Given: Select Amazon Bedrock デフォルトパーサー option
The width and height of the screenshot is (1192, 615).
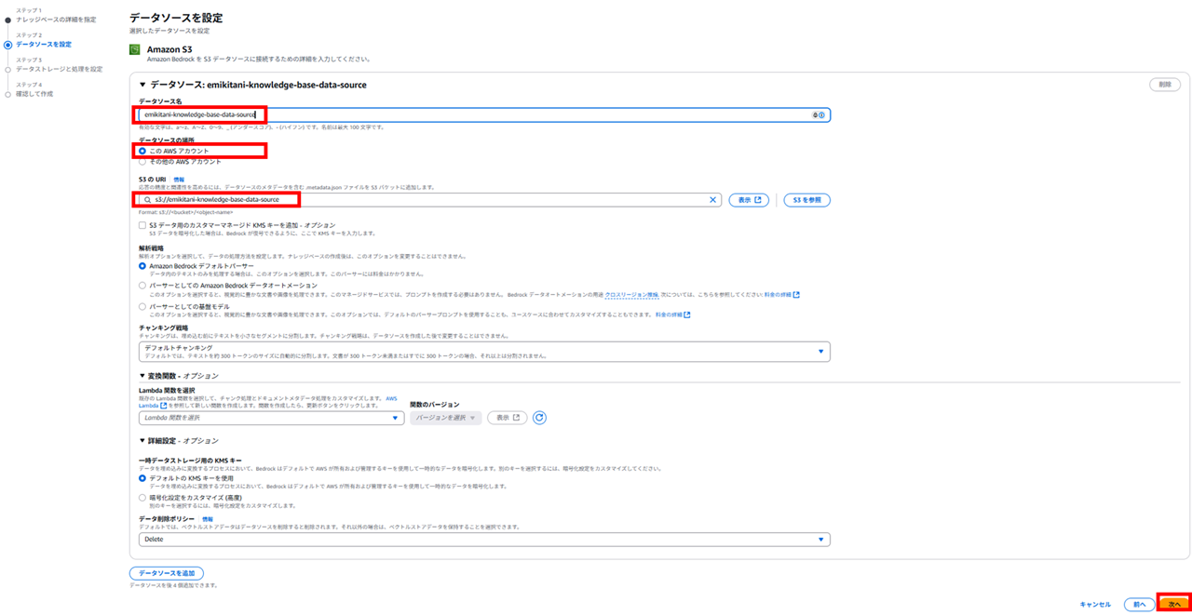Looking at the screenshot, I should (x=142, y=266).
